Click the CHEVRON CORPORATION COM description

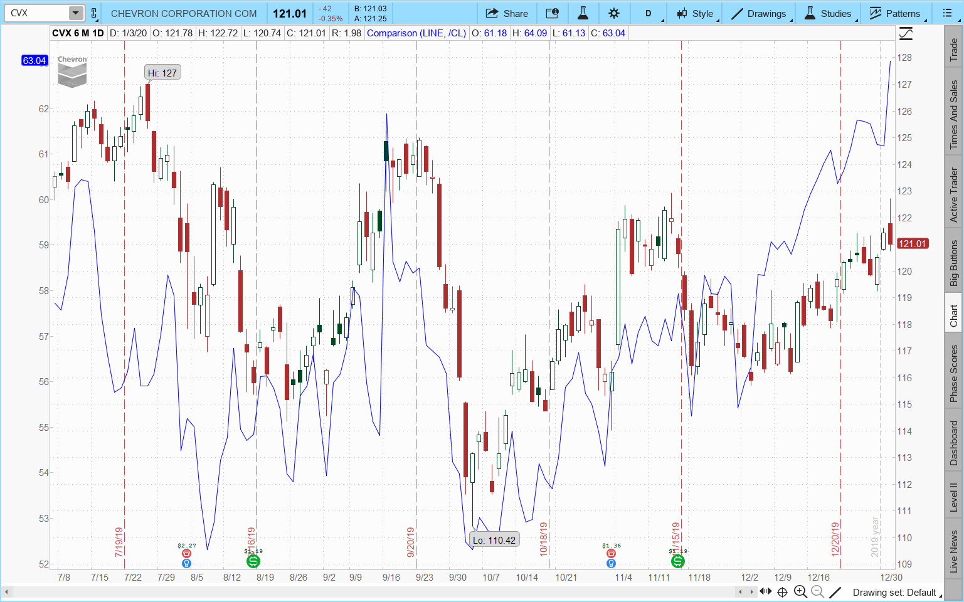(x=184, y=13)
